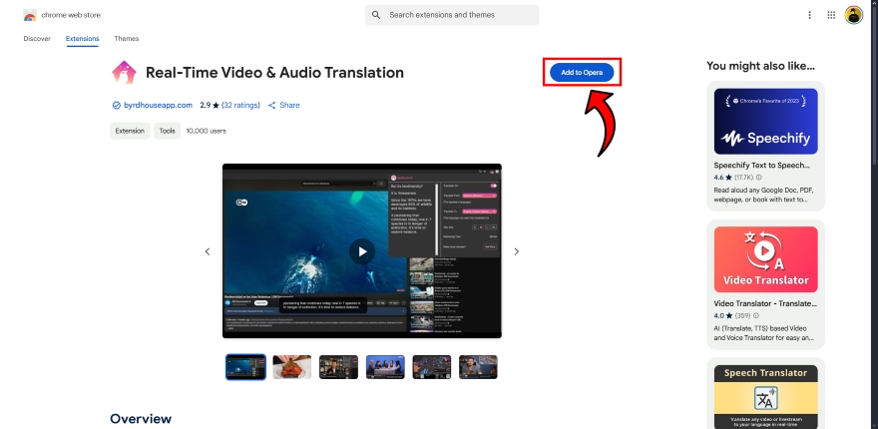Click the search magnifier icon
This screenshot has width=878, height=429.
376,15
